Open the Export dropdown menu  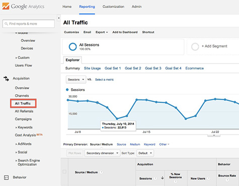pyautogui.click(x=102, y=32)
